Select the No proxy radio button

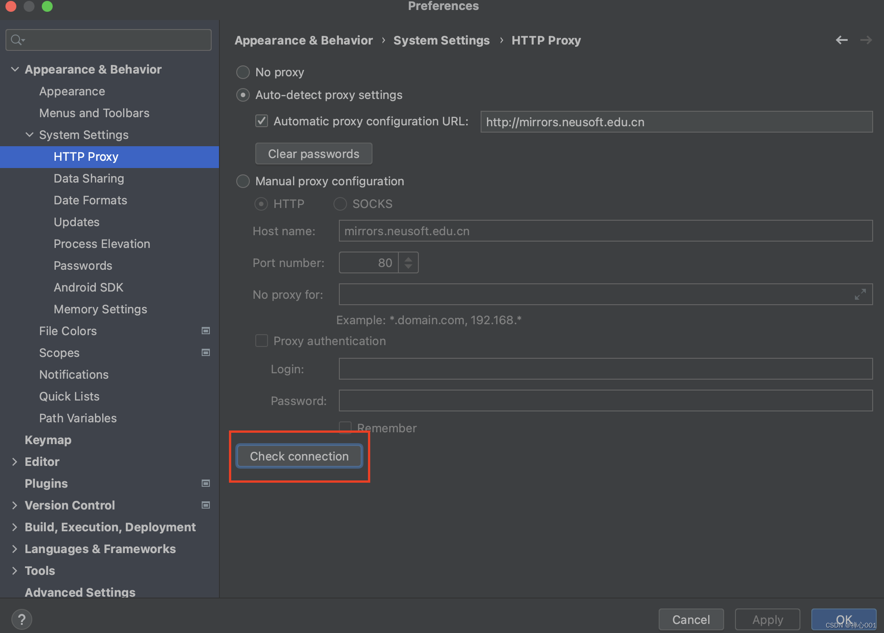point(243,72)
